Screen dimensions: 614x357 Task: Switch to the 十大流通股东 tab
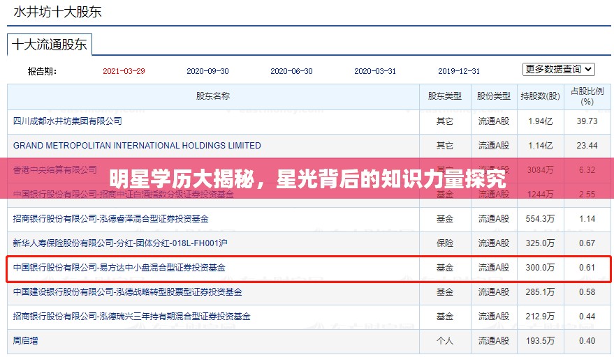pos(50,45)
